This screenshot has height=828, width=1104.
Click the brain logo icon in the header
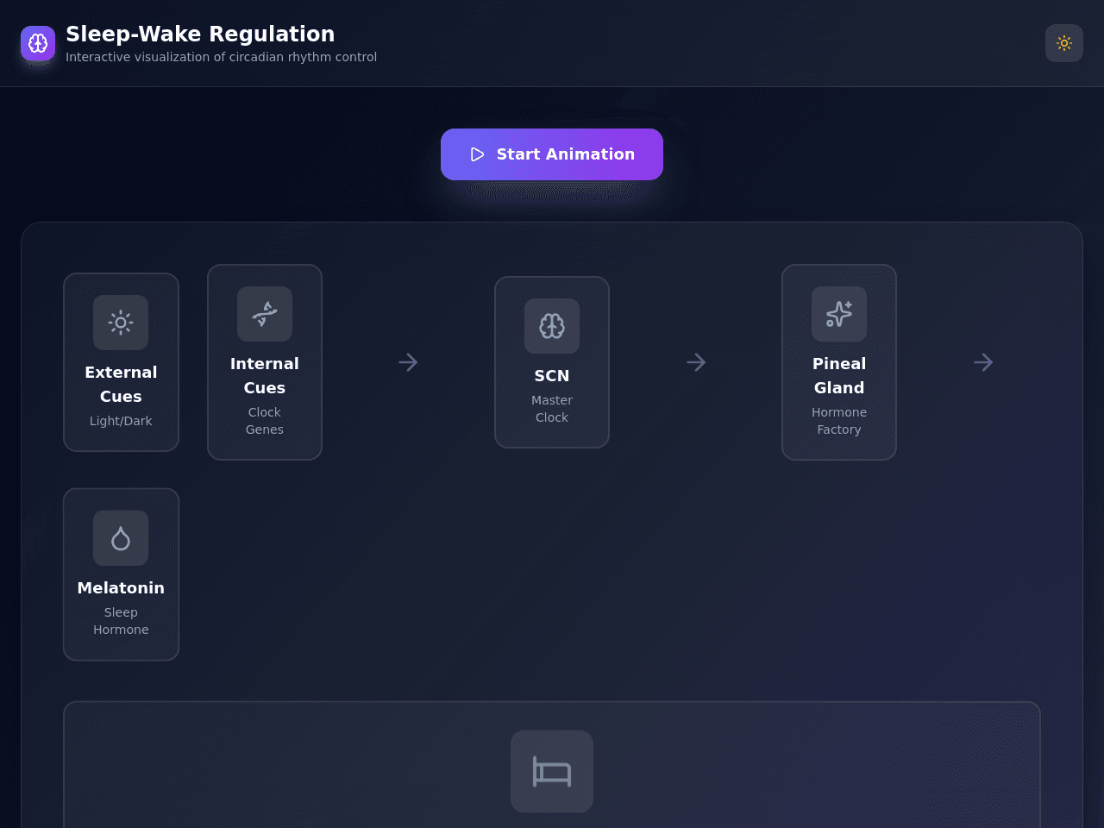[38, 43]
